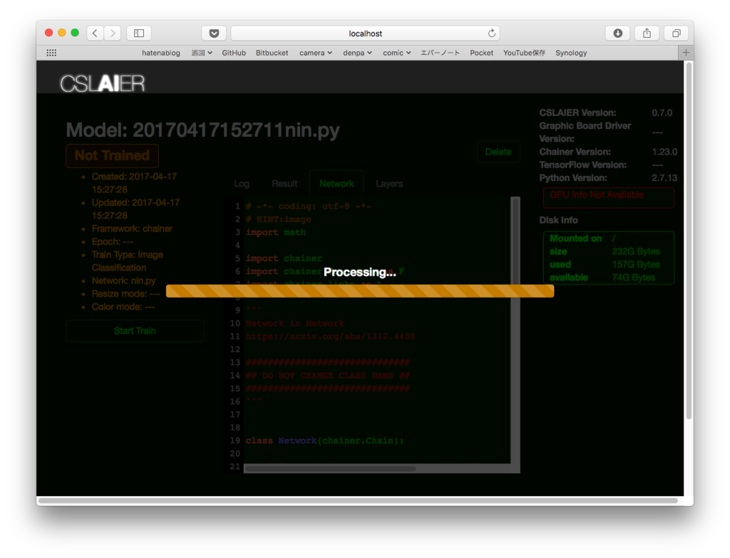The width and height of the screenshot is (730, 558).
Task: Click the localhost address bar
Action: pos(365,33)
